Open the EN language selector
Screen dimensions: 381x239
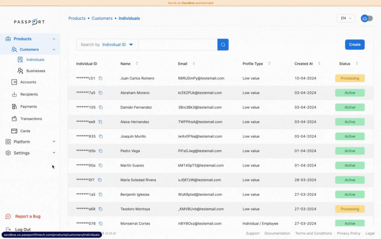click(346, 18)
